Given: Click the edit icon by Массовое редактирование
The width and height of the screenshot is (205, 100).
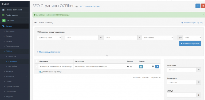Looking at the screenshot, I should coord(38,32).
